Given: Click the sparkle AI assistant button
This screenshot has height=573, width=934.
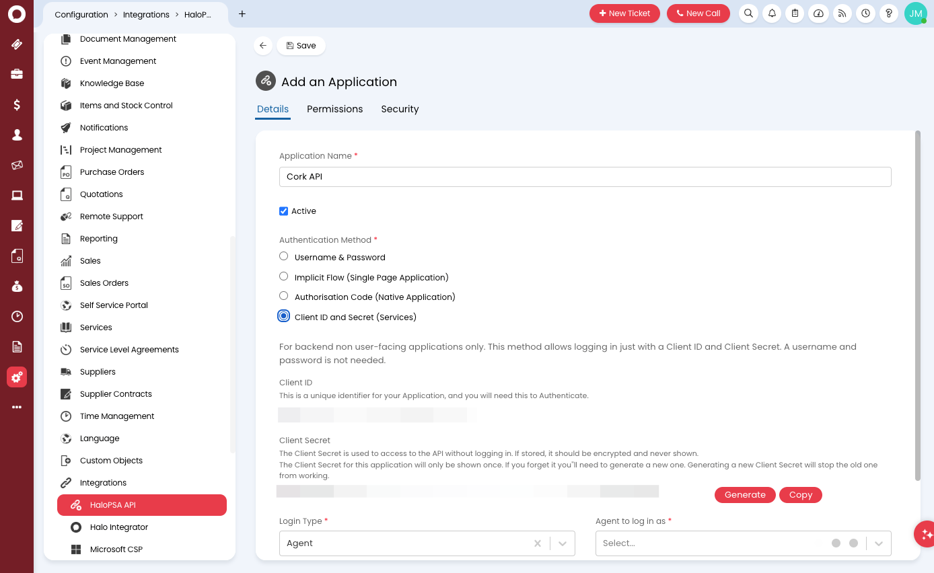Looking at the screenshot, I should point(926,534).
